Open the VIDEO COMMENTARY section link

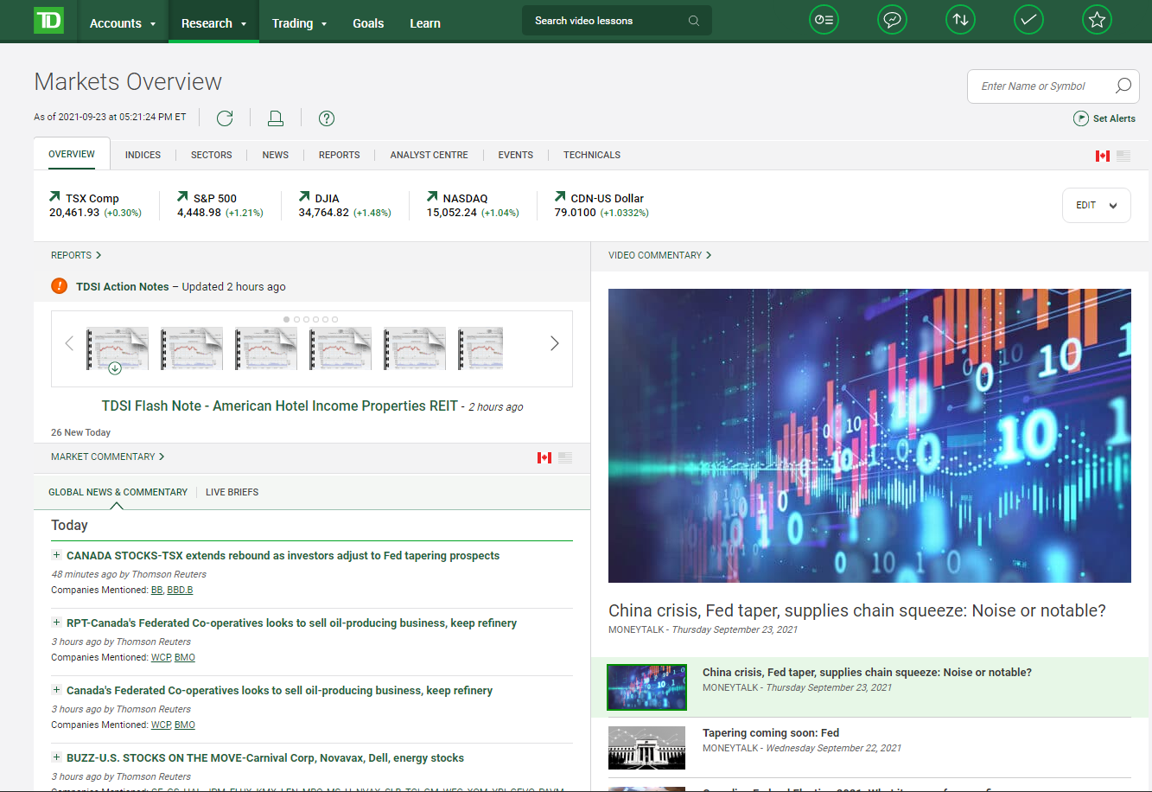(x=660, y=255)
